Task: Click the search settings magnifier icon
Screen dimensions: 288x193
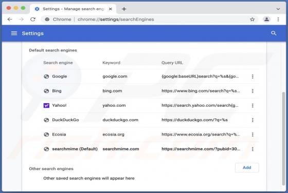Action: 274,33
